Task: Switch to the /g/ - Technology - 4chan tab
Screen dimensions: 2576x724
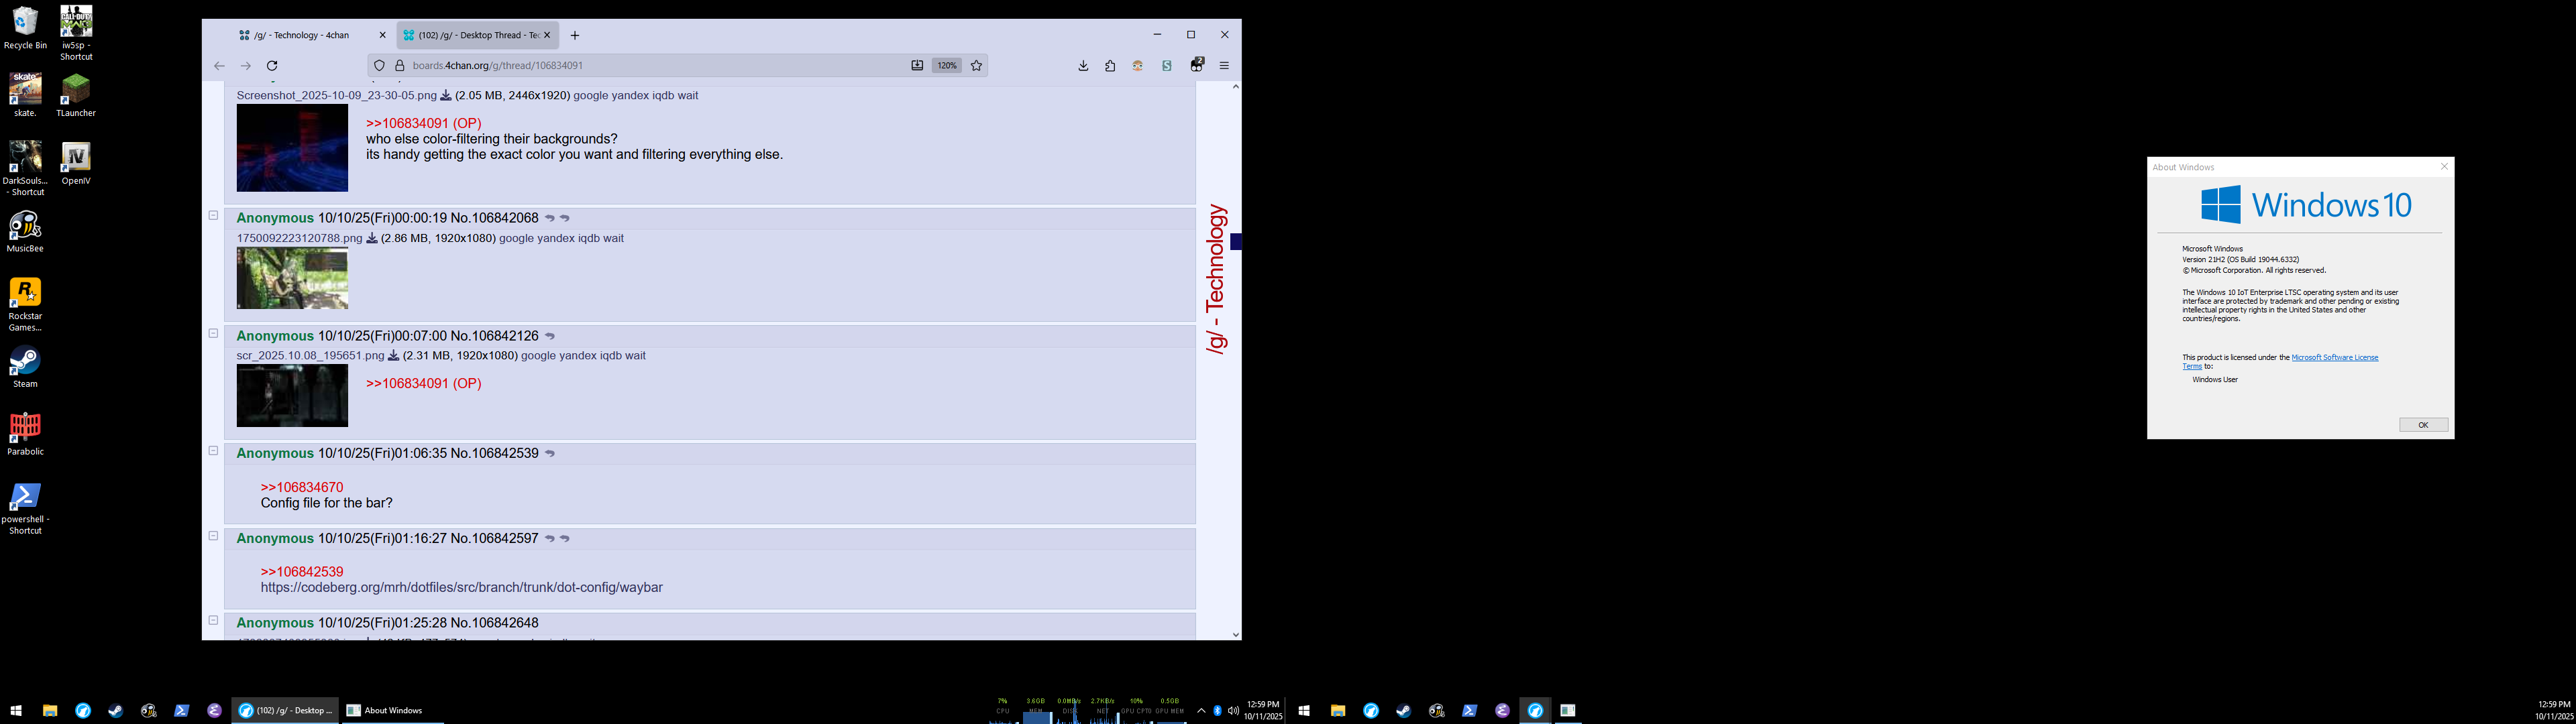Action: point(300,35)
